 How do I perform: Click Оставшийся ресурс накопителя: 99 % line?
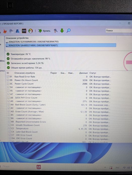tap(30, 59)
